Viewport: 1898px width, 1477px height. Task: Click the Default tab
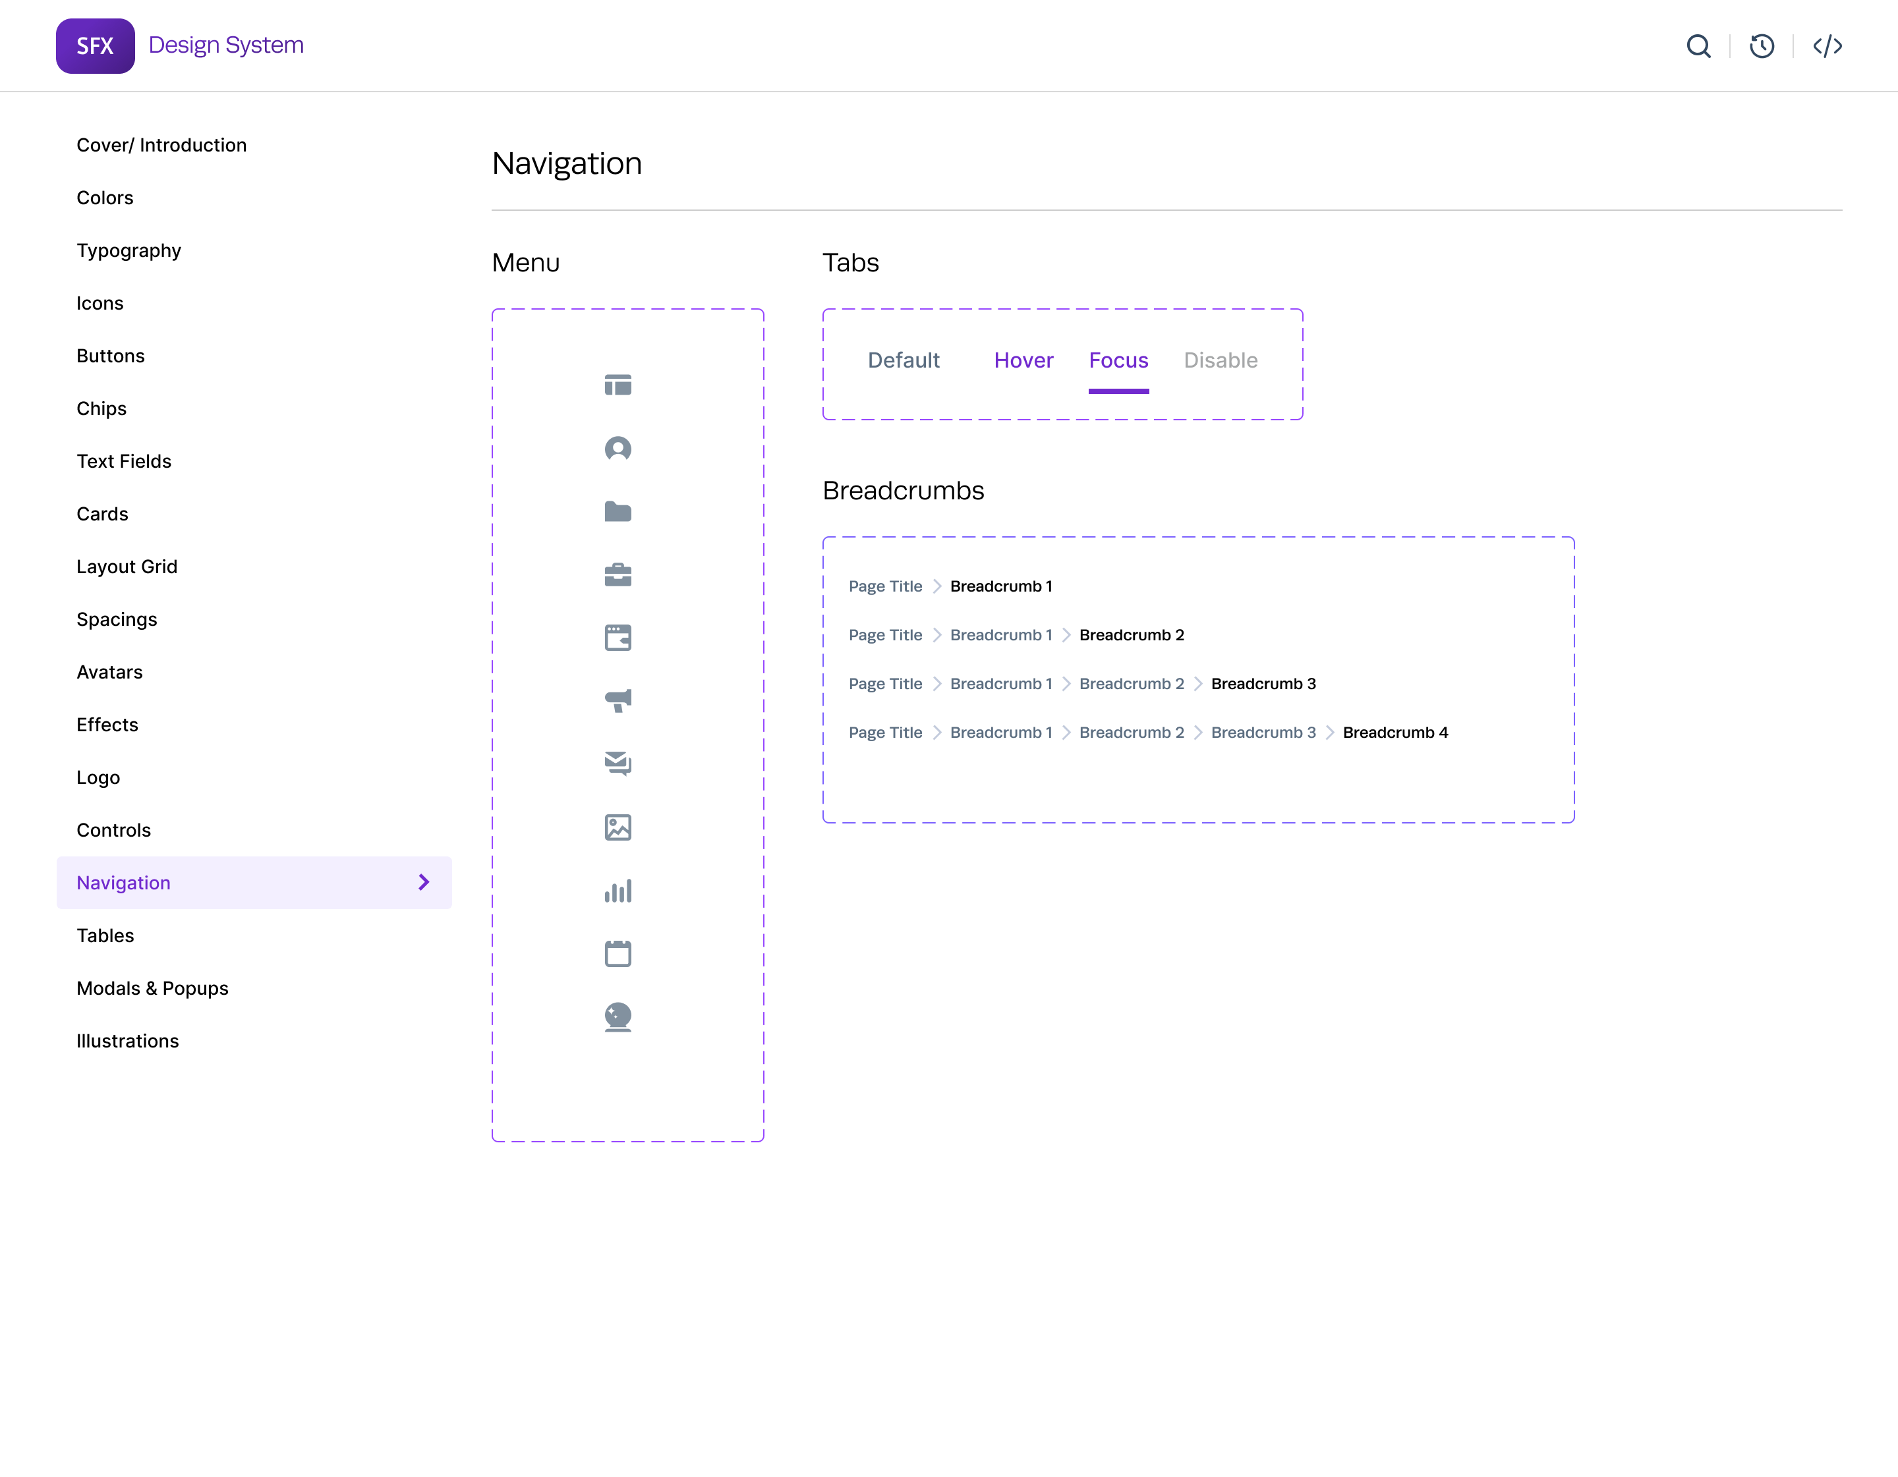(x=903, y=360)
